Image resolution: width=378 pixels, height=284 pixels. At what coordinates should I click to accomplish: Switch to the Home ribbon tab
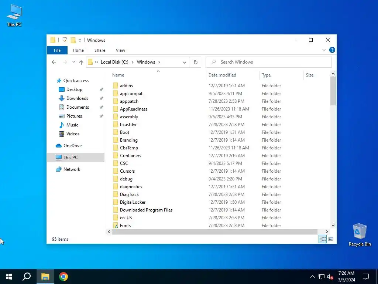click(x=78, y=50)
